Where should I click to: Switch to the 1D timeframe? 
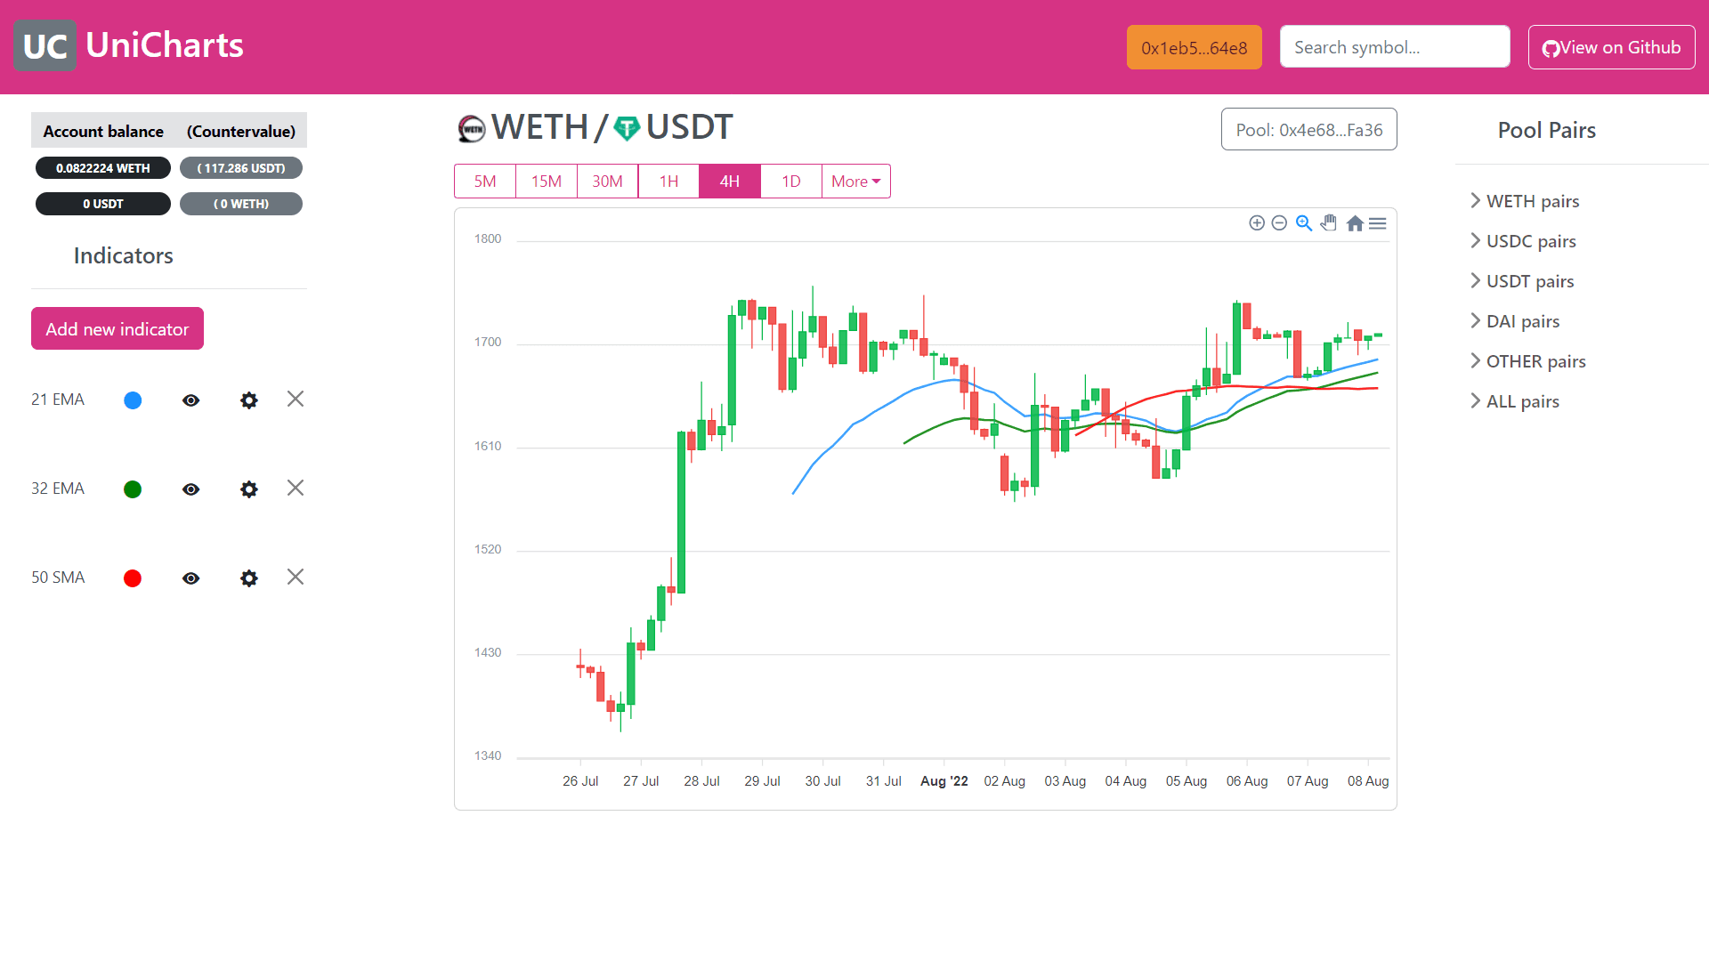click(x=790, y=182)
